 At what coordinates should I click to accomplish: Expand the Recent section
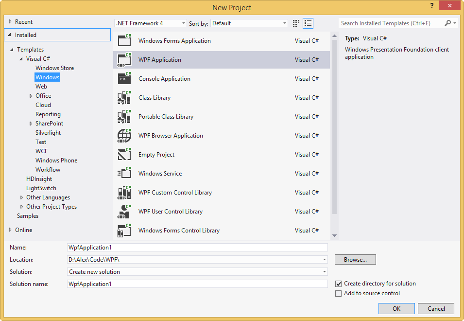(x=10, y=21)
